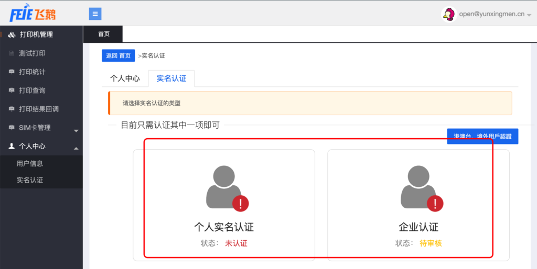Click the >实名认证 breadcrumb text
Viewport: 537px width, 269px height.
point(152,55)
